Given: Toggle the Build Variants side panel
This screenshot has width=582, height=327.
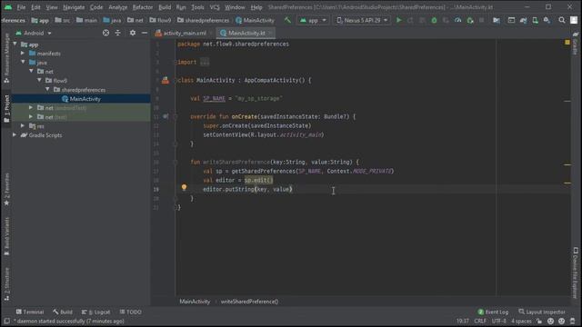Looking at the screenshot, I should tap(6, 236).
